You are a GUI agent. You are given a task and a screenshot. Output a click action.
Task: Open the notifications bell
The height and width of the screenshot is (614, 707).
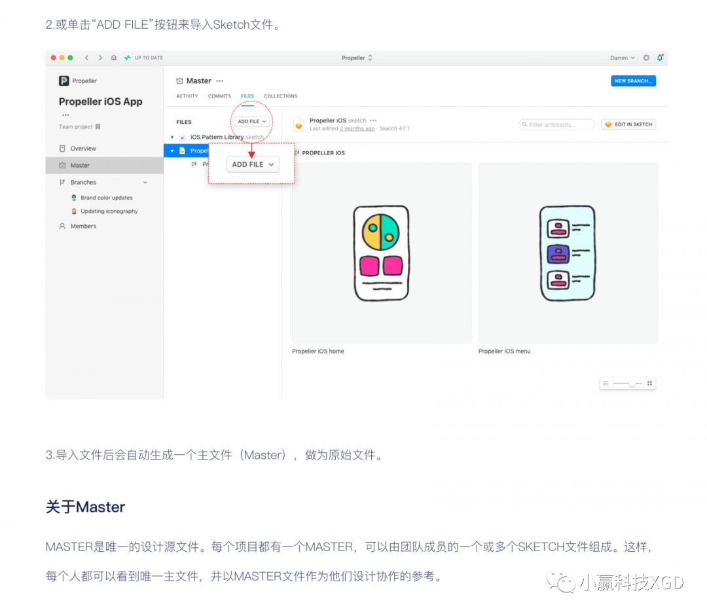point(660,58)
